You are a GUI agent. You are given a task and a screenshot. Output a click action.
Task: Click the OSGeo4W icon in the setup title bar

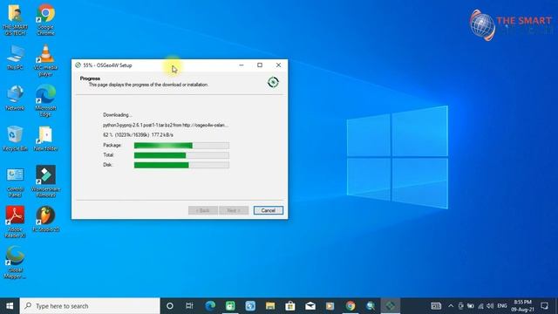pyautogui.click(x=78, y=65)
